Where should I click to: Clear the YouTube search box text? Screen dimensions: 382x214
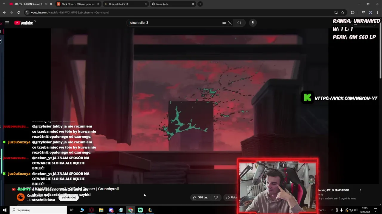pyautogui.click(x=230, y=23)
